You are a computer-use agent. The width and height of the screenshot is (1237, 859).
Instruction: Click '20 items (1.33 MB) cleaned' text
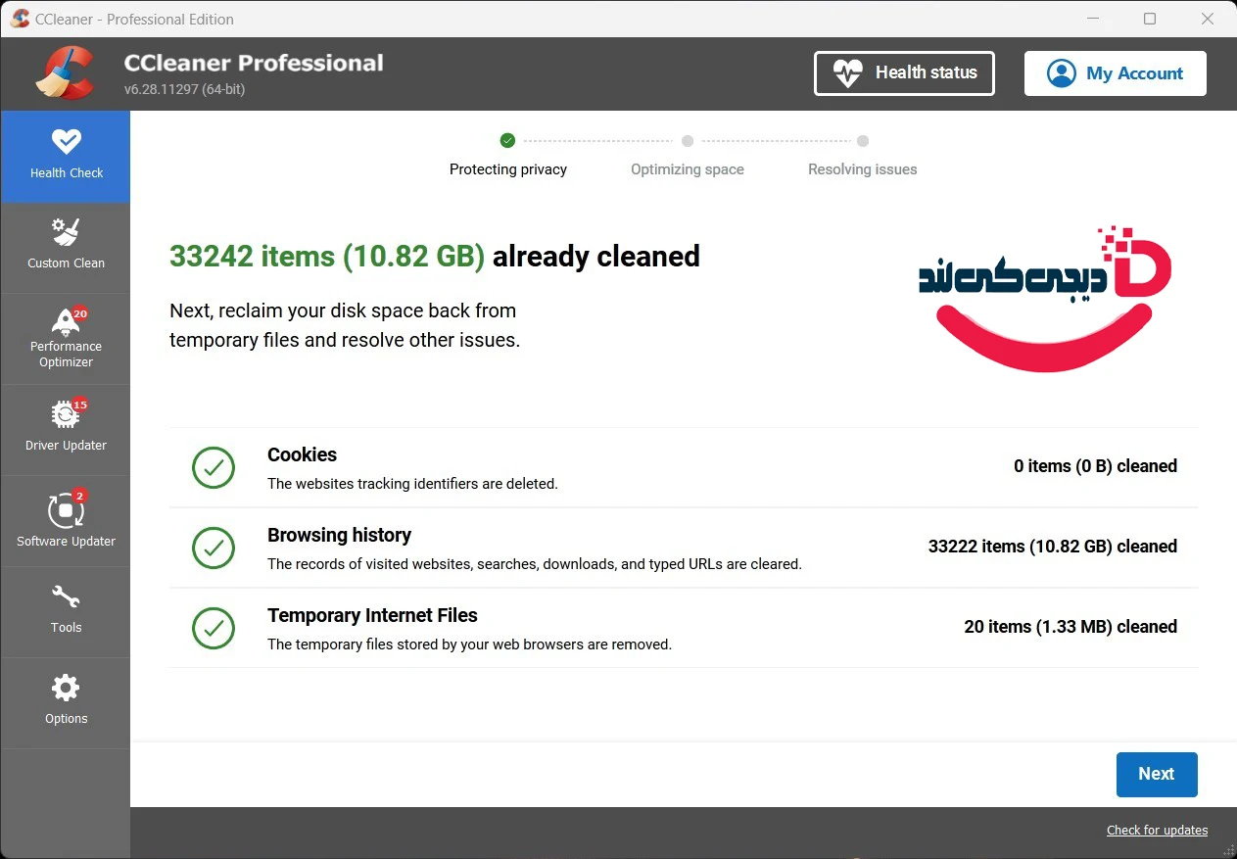1070,627
